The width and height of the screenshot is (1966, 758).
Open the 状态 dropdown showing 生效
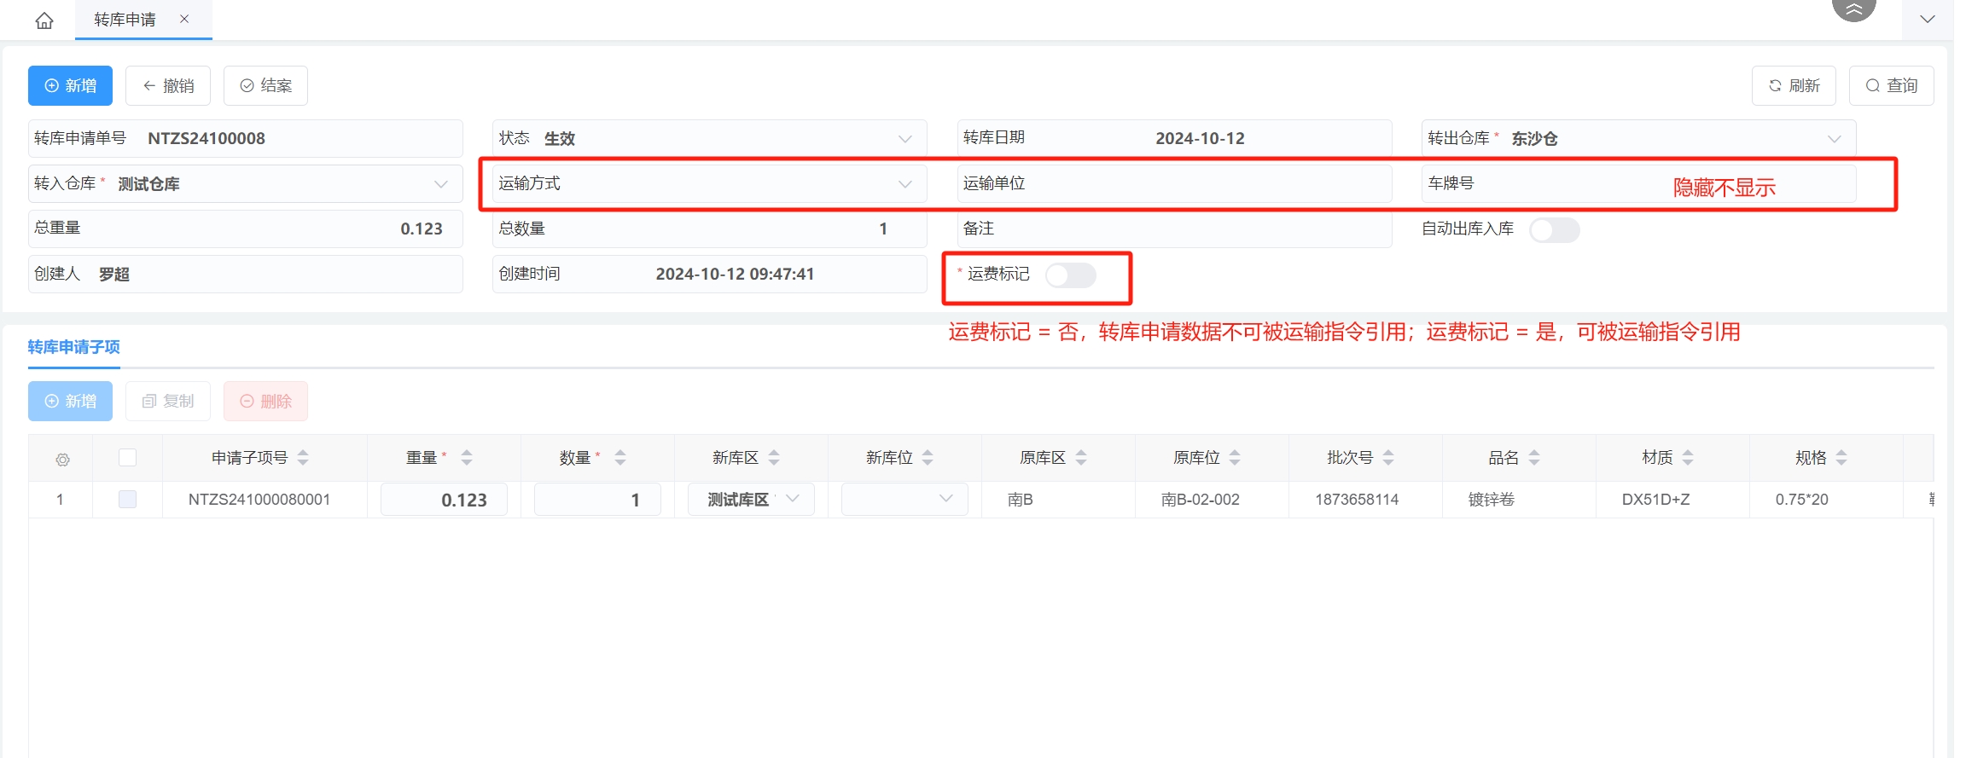tap(709, 138)
